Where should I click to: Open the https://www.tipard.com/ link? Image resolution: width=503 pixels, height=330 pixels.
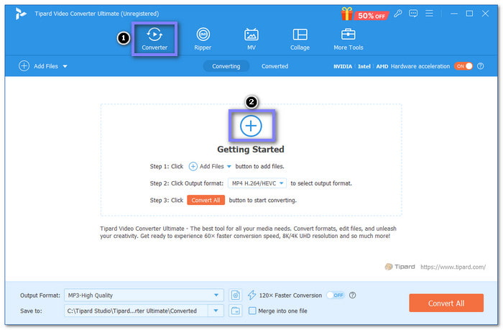pyautogui.click(x=453, y=267)
